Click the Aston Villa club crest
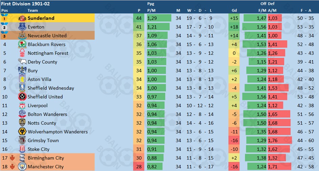 point(22,79)
